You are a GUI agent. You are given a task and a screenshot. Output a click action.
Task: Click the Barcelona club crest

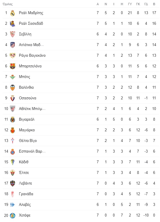(x=13, y=66)
